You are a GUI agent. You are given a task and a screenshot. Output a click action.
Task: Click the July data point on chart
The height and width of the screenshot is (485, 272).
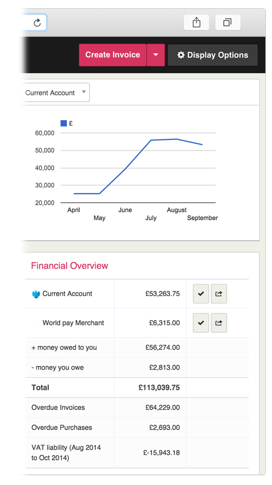151,140
